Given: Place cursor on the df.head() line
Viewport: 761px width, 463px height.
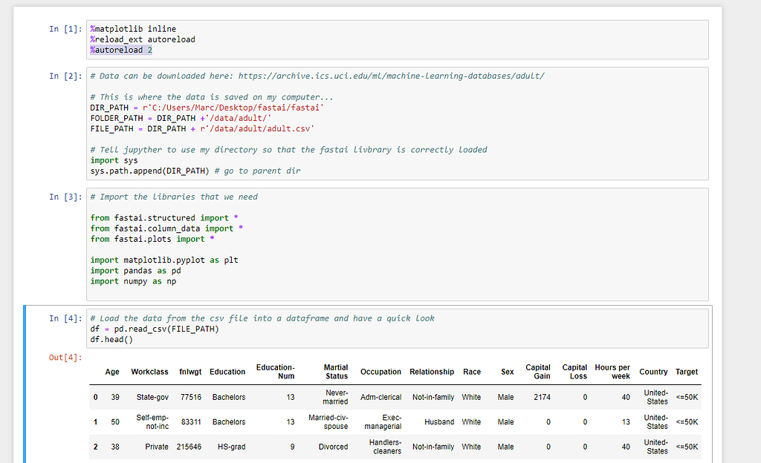Looking at the screenshot, I should click(116, 338).
